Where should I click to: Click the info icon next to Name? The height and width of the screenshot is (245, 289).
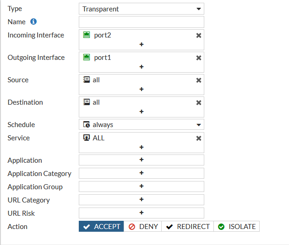pyautogui.click(x=33, y=21)
